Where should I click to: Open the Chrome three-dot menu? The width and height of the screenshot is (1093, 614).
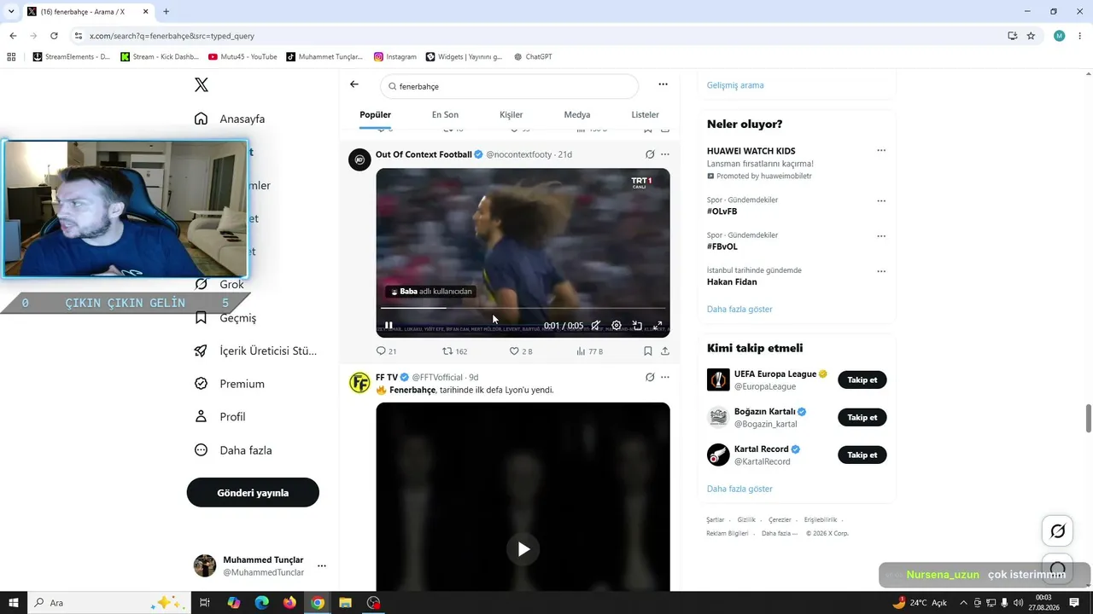point(1079,36)
